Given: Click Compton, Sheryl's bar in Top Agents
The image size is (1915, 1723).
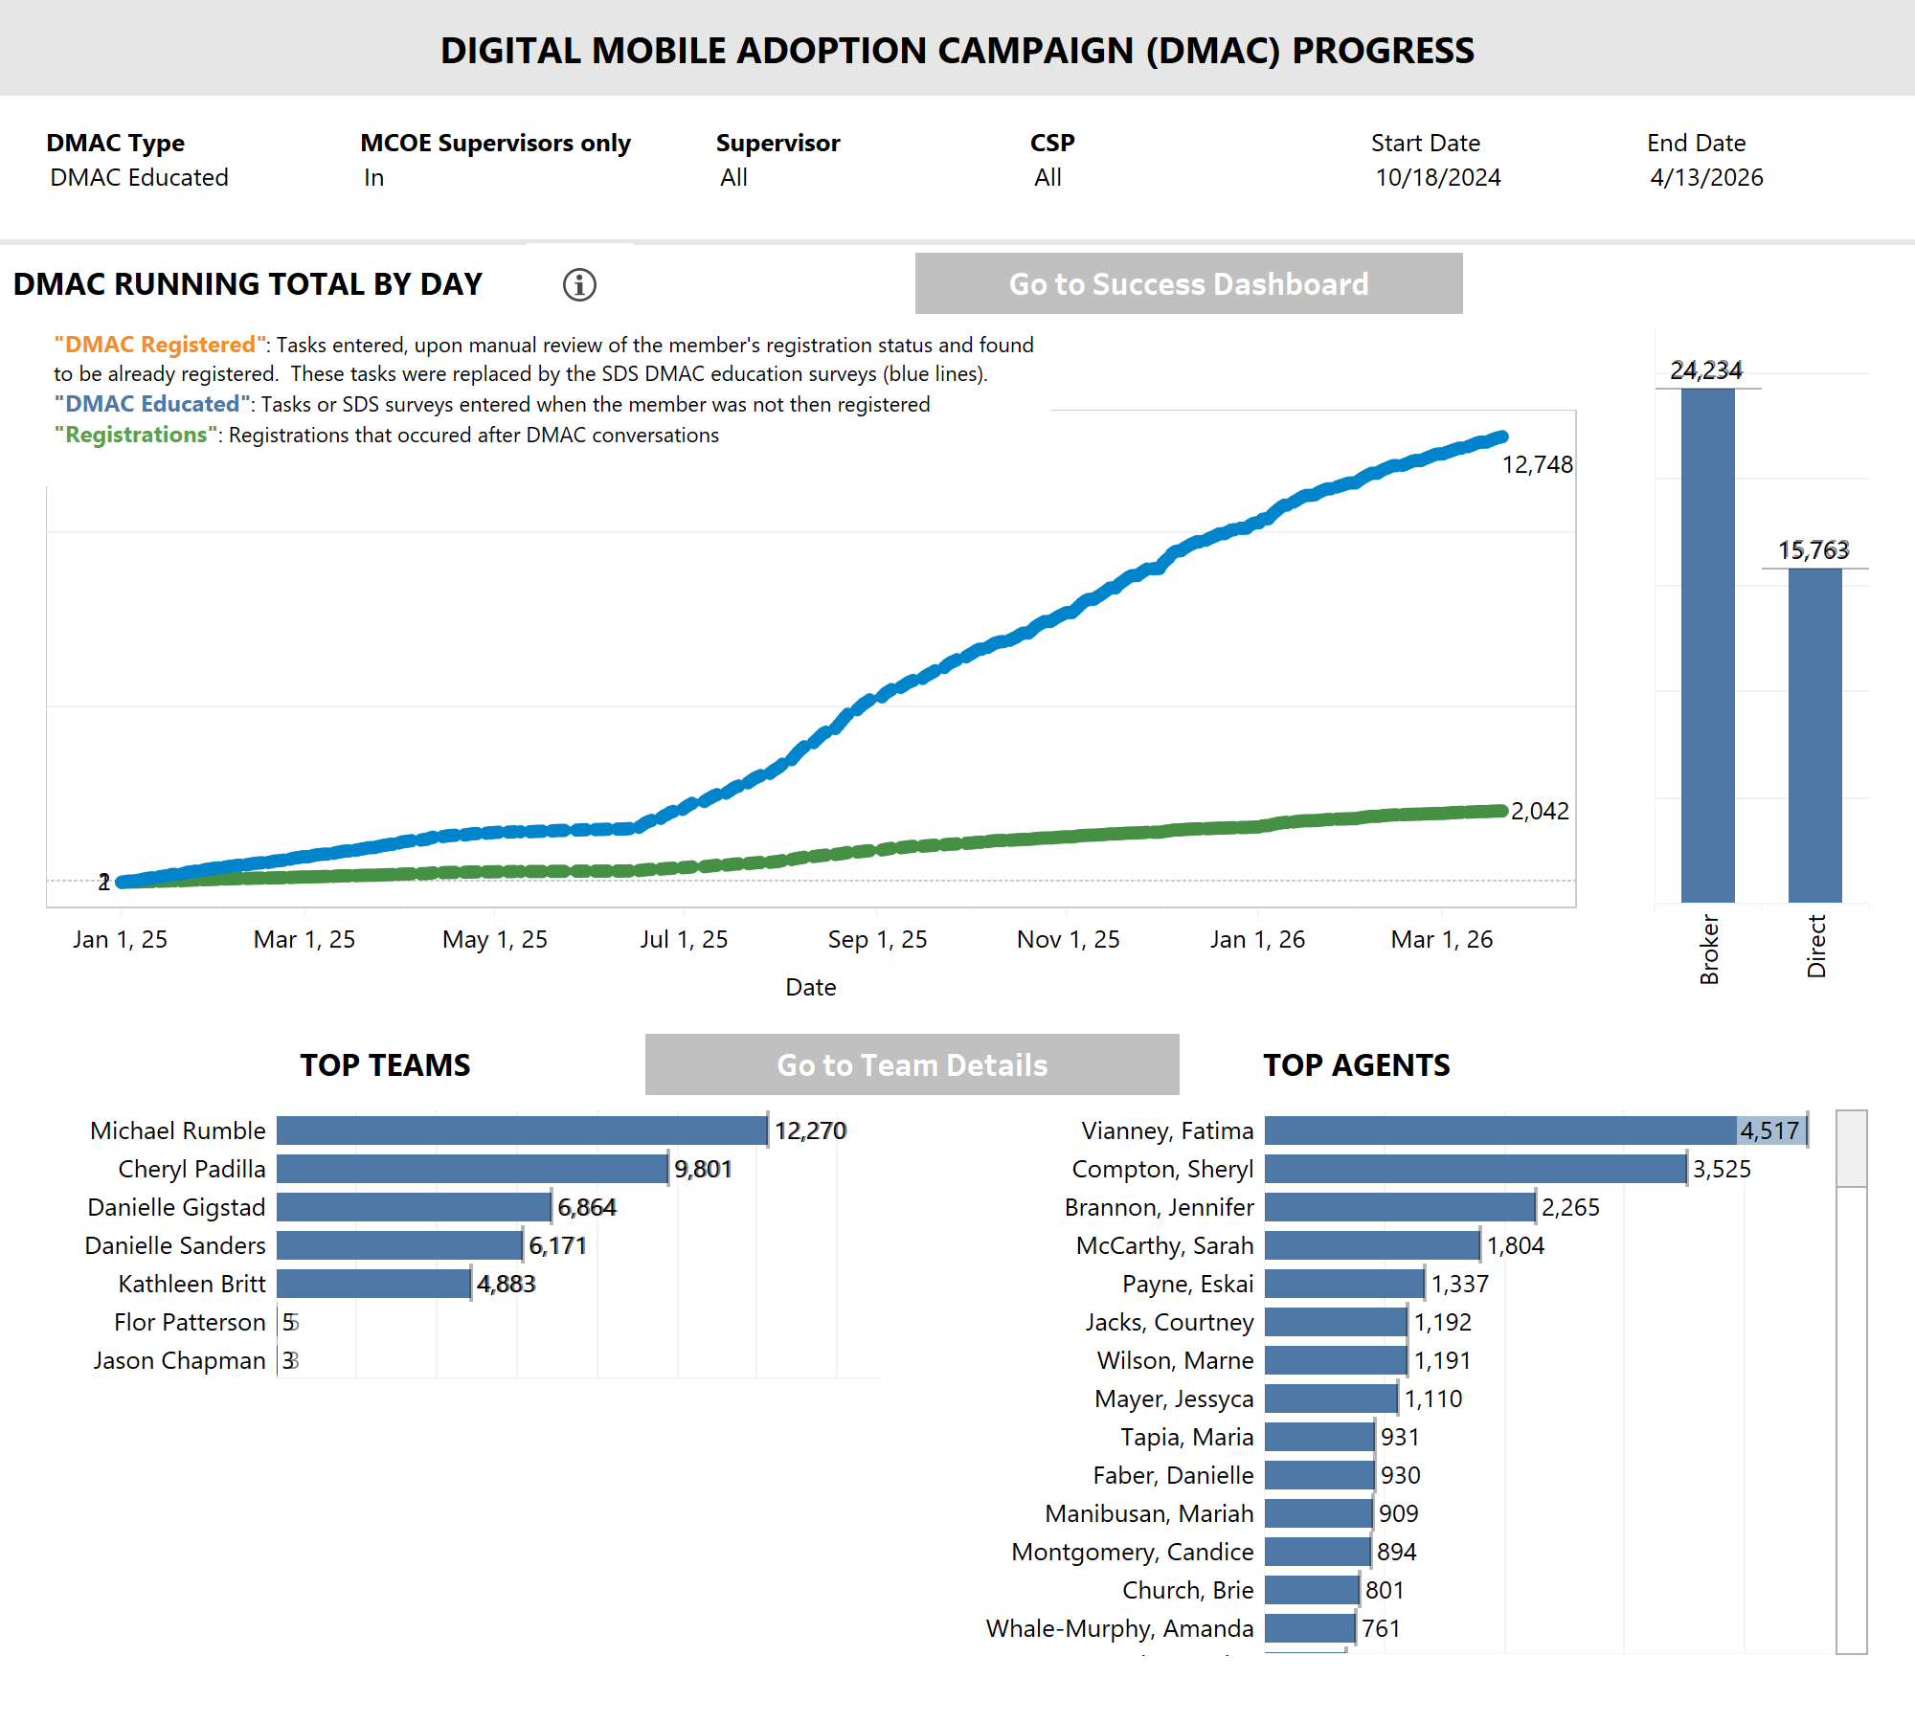Looking at the screenshot, I should [1475, 1169].
